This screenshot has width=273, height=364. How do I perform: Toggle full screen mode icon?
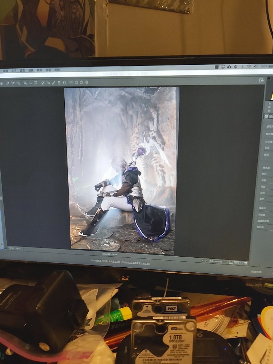pyautogui.click(x=261, y=80)
